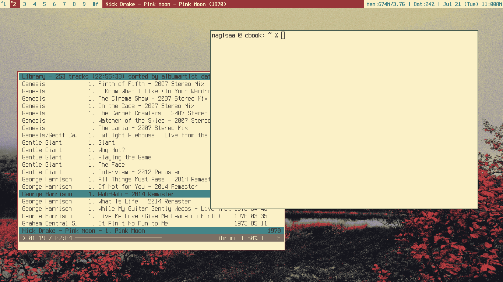Viewport: 503px width, 282px height.
Task: Seek on the cmus playback progress bar
Action: tap(118, 238)
